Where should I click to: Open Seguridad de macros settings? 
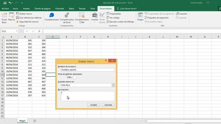(x=27, y=22)
